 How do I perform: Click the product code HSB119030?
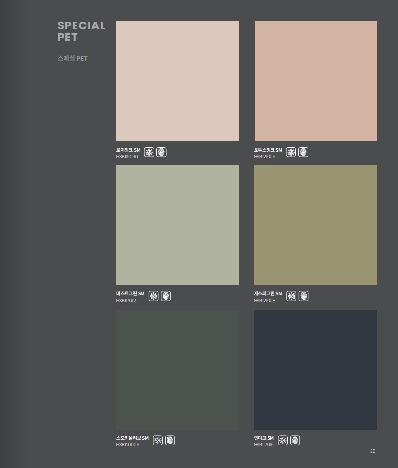[x=127, y=157]
